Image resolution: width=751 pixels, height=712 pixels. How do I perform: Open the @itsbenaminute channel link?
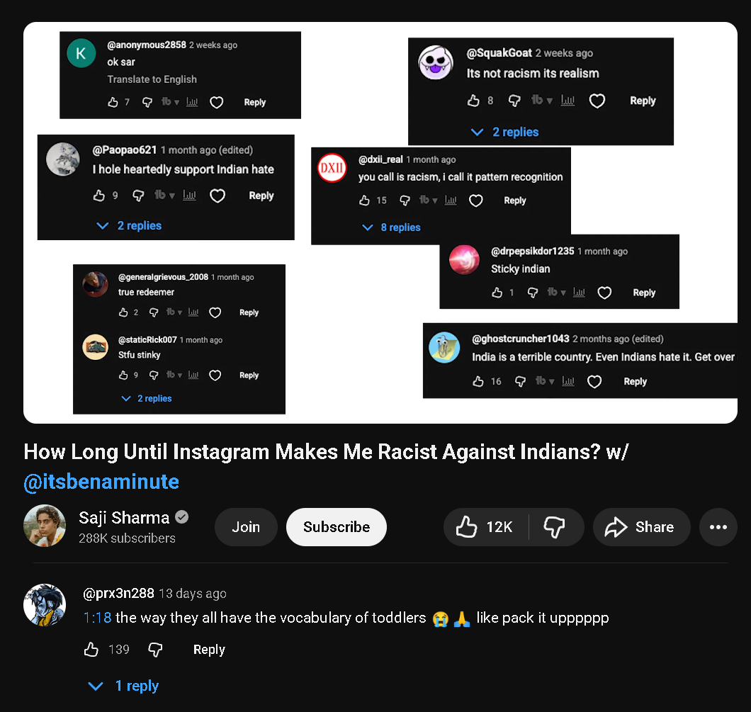pos(101,482)
